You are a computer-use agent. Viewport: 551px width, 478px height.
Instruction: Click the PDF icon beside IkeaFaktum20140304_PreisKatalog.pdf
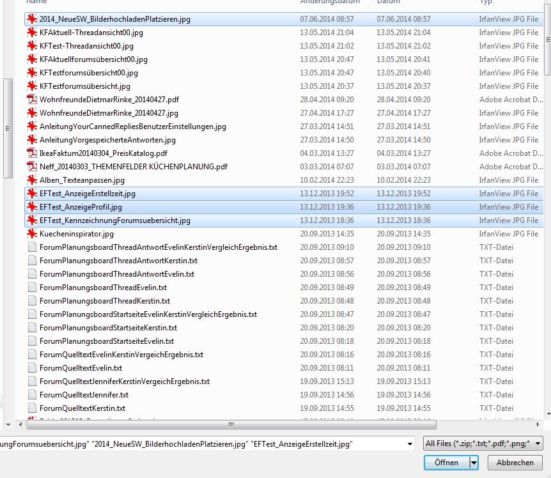pyautogui.click(x=32, y=153)
